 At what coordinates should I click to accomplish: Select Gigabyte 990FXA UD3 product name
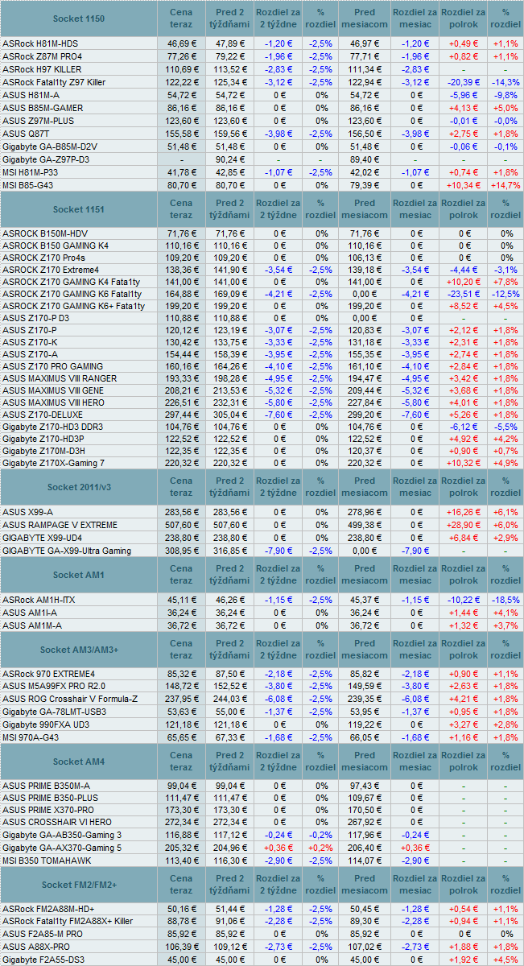tap(46, 724)
